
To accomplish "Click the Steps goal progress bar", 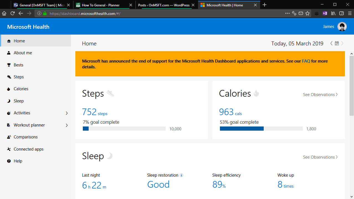I will point(124,129).
